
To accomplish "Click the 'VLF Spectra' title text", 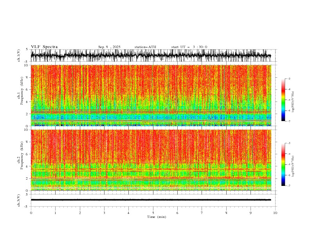I will coord(44,47).
